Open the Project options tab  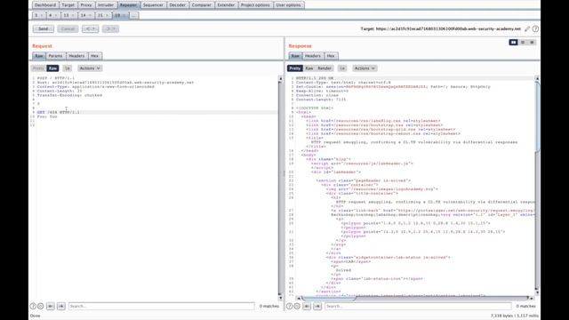255,5
